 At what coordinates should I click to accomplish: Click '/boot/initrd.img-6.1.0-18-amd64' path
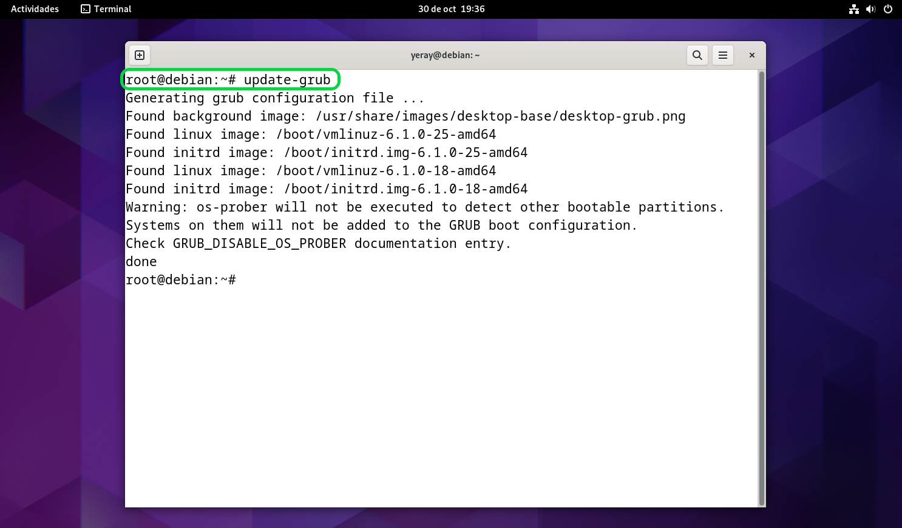(x=406, y=189)
